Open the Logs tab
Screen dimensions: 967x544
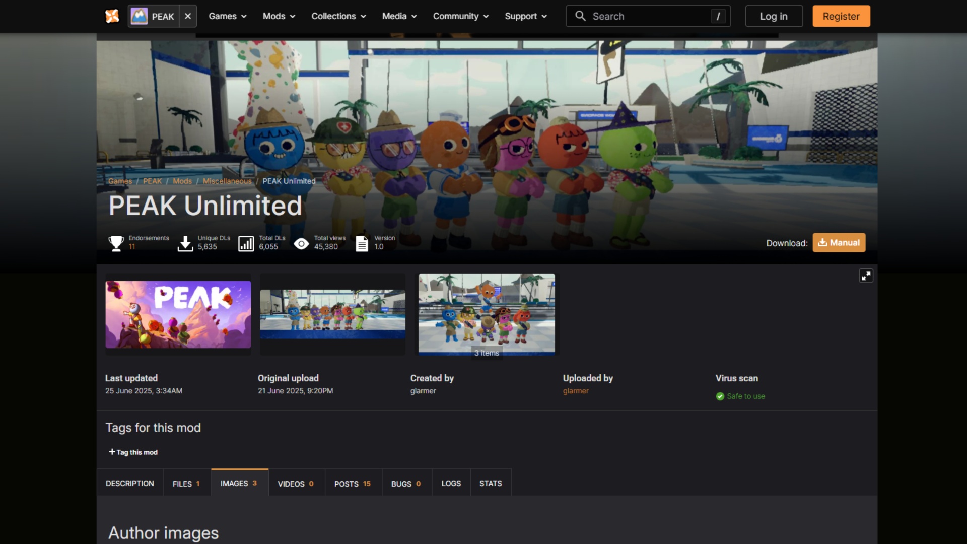coord(451,483)
